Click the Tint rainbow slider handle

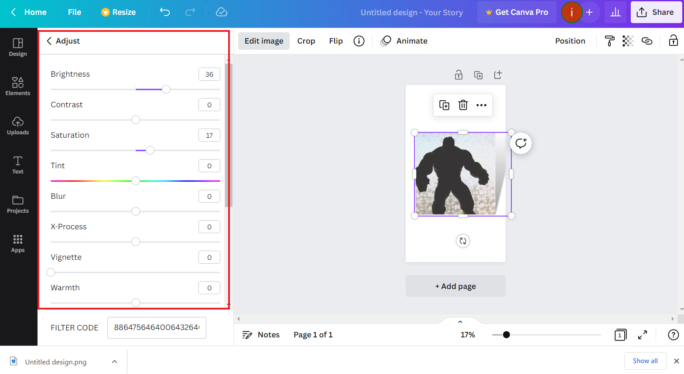[136, 181]
